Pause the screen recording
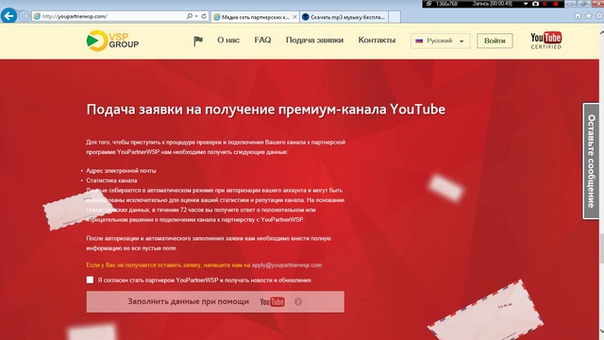 pos(545,4)
